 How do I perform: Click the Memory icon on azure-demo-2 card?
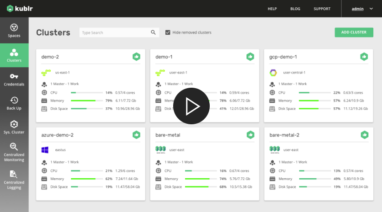click(x=44, y=179)
